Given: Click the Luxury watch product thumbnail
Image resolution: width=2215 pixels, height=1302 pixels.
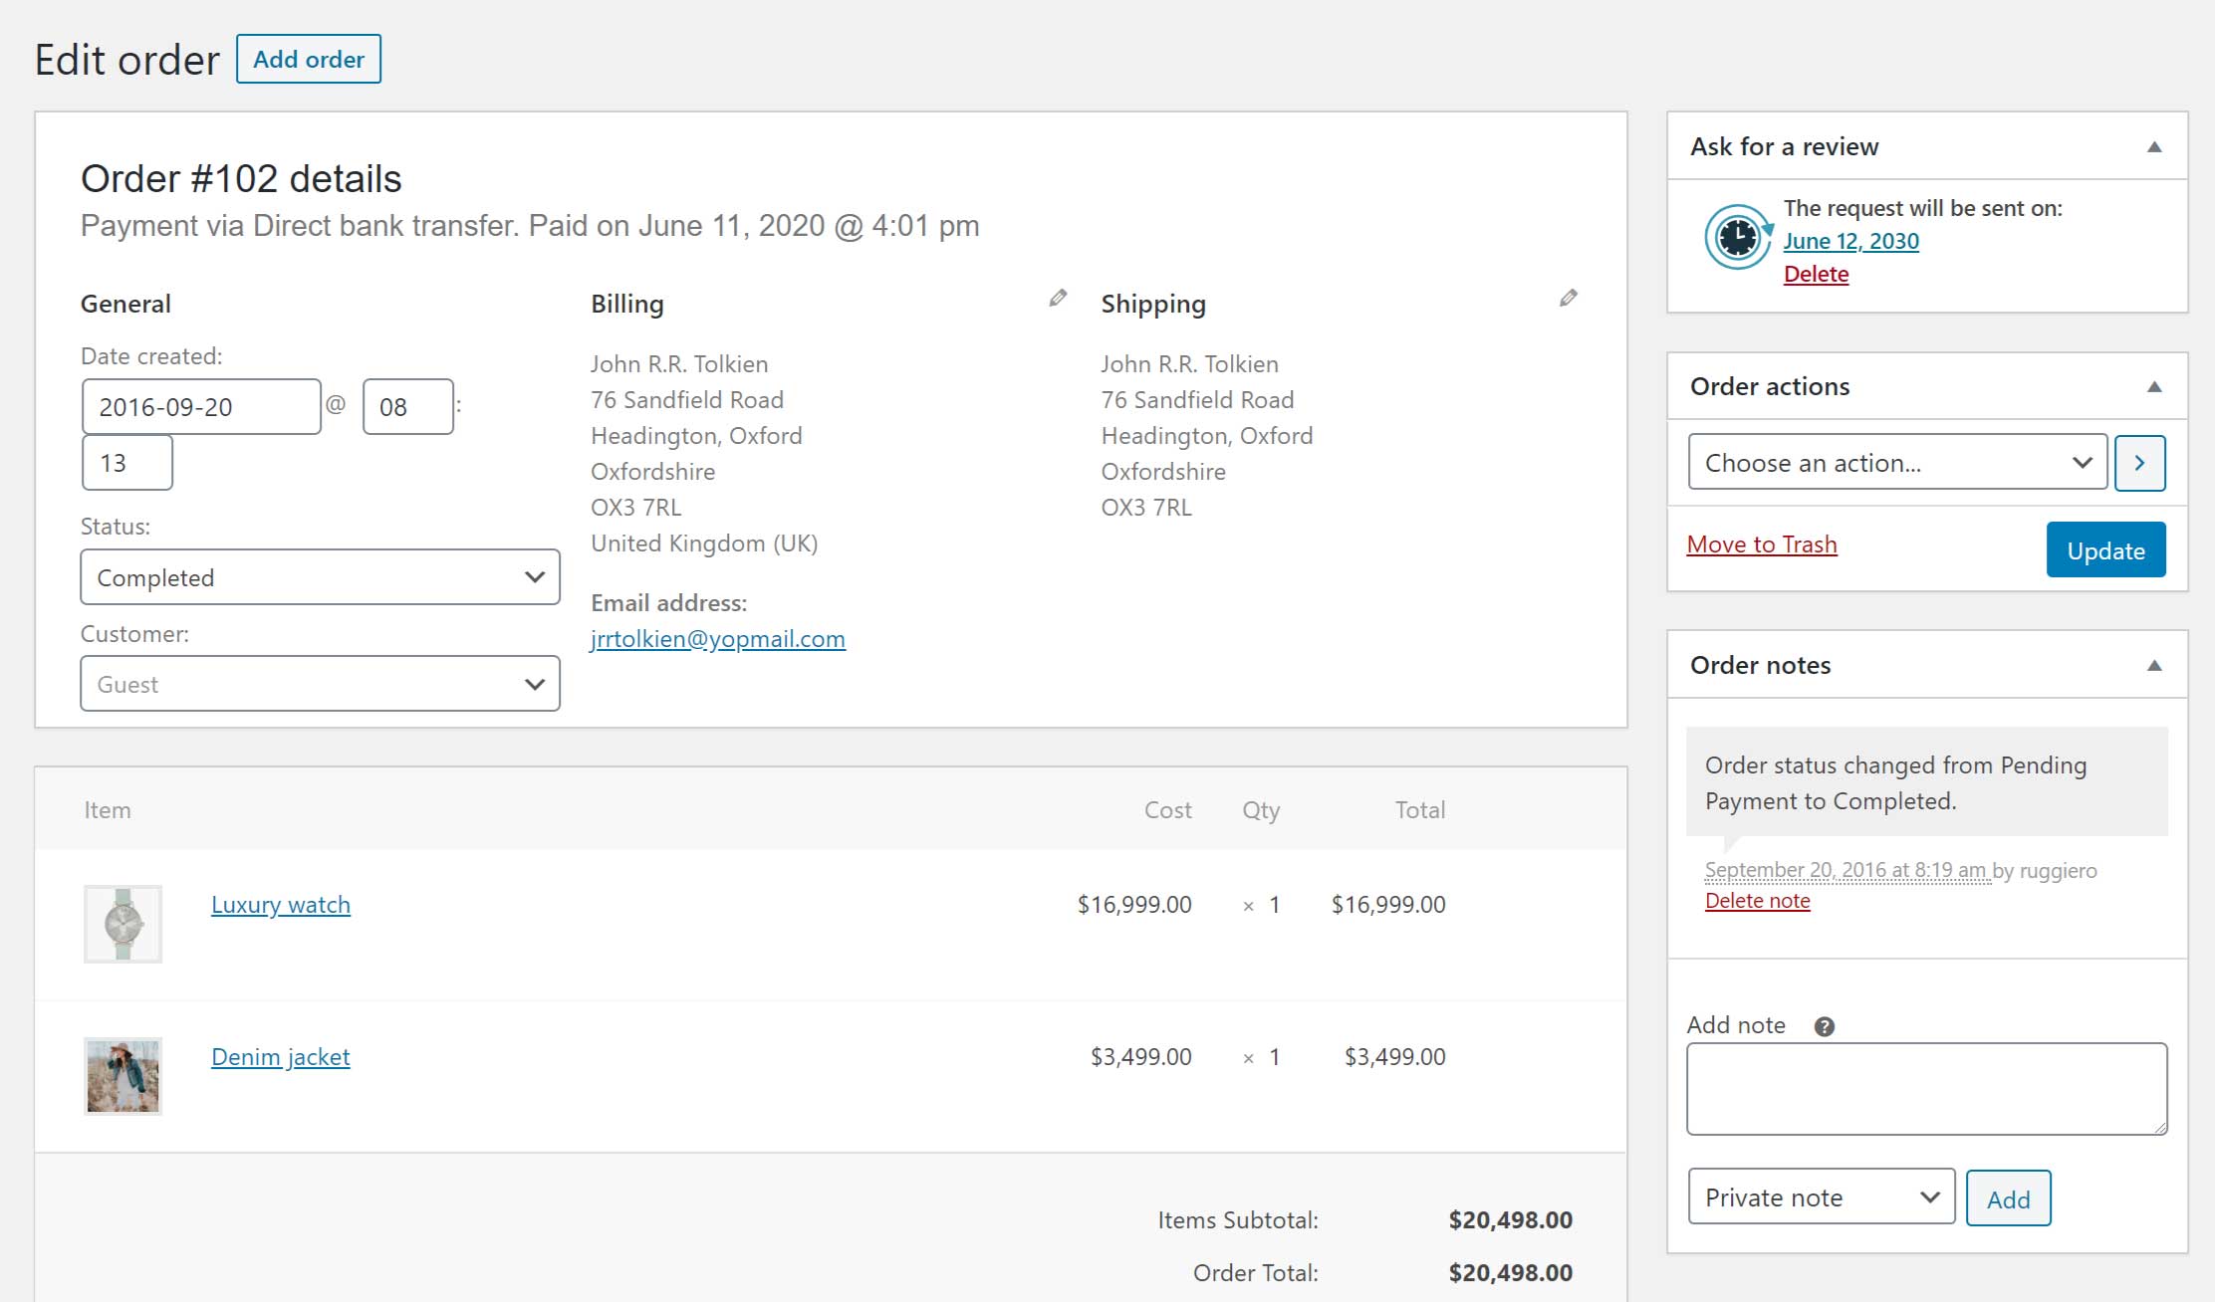Looking at the screenshot, I should (x=123, y=924).
